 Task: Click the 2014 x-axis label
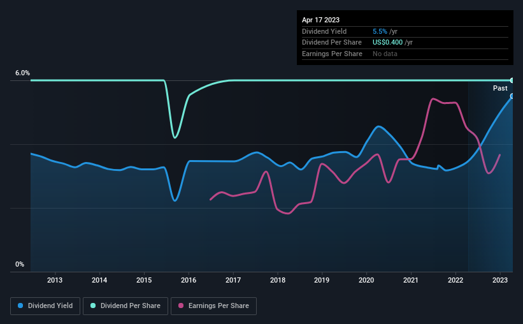click(x=99, y=280)
